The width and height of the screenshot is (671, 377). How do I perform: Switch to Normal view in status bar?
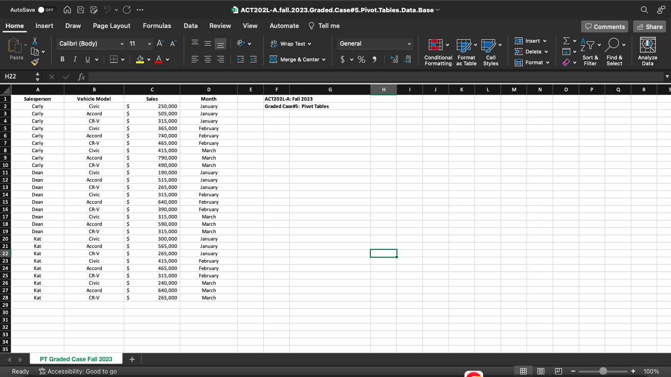524,372
